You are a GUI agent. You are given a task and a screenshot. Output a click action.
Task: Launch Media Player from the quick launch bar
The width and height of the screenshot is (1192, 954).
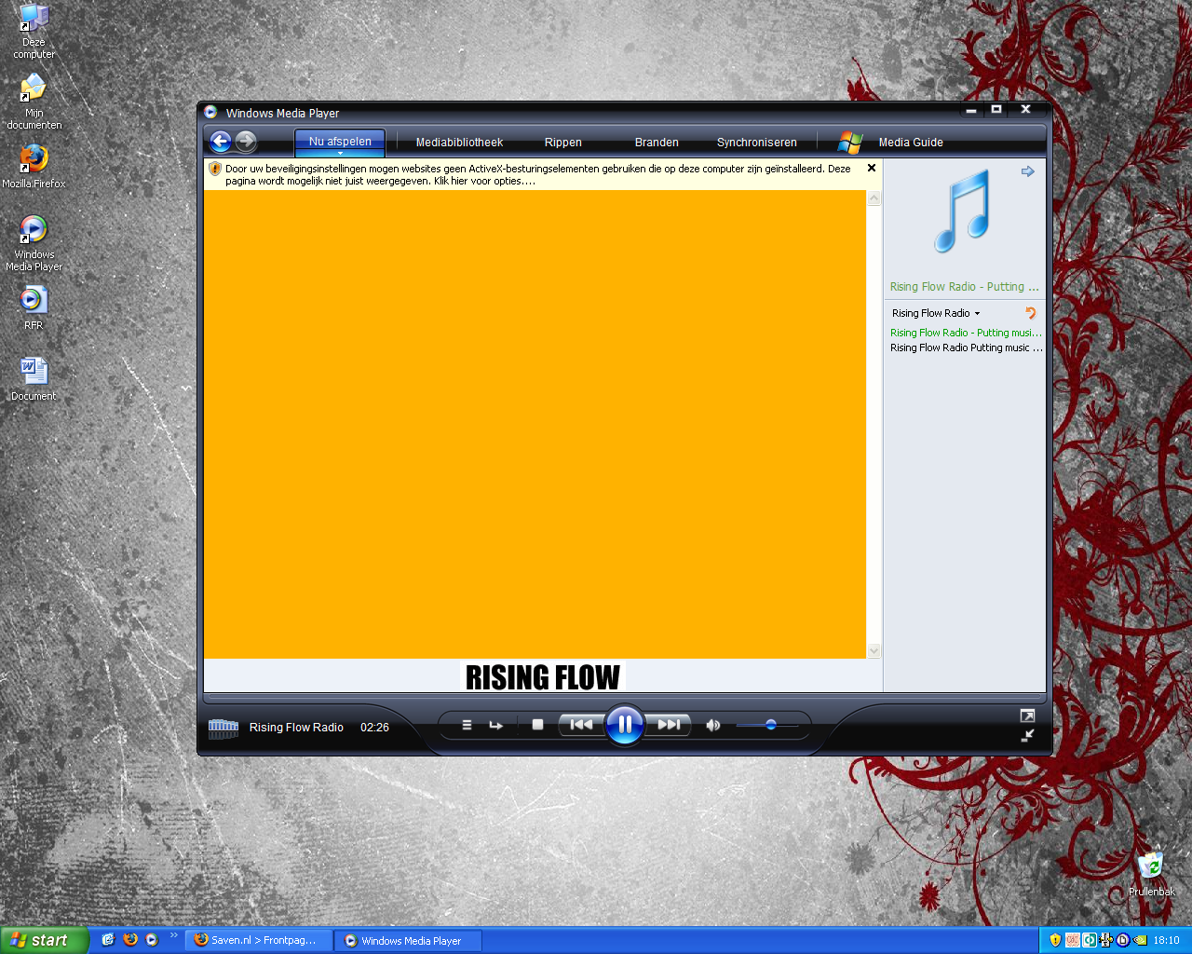click(152, 940)
